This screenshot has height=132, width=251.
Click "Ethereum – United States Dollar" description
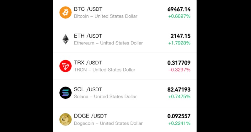click(x=108, y=43)
